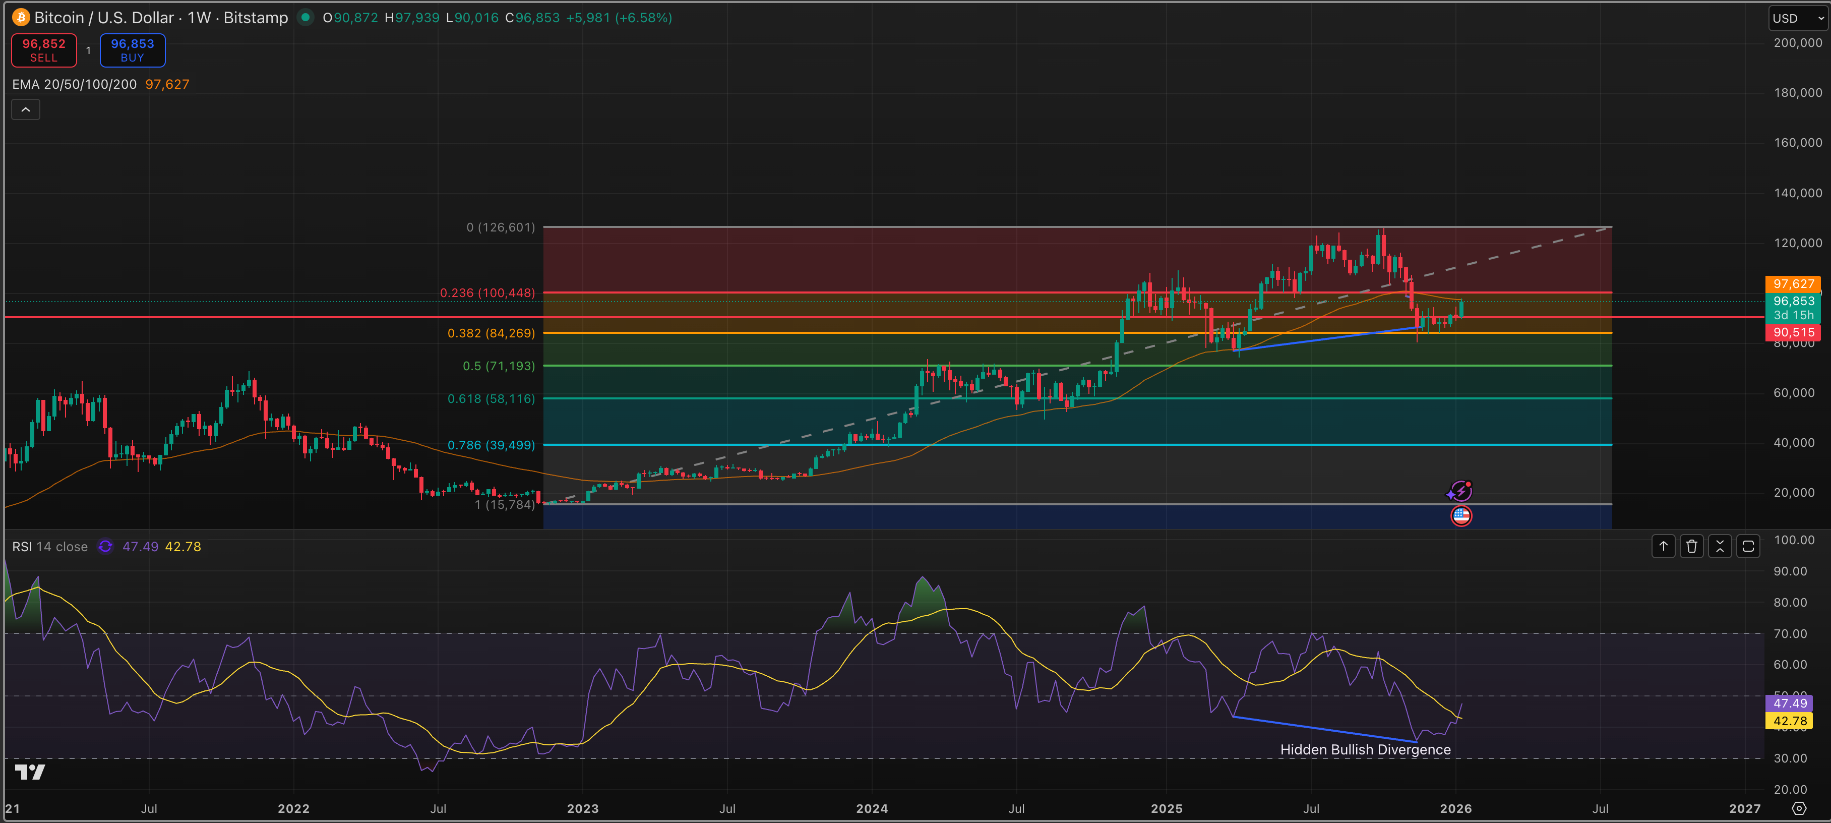The height and width of the screenshot is (823, 1831).
Task: Select the Hidden Bullish Divergence text annotation
Action: coord(1365,749)
